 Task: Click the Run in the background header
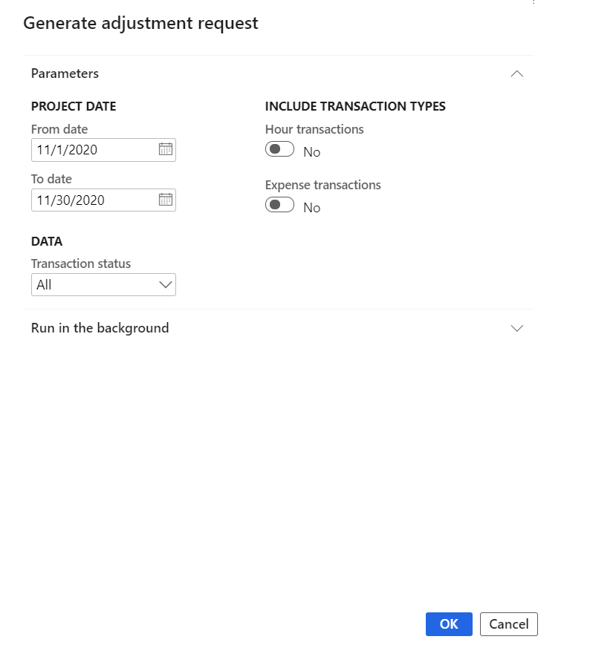100,328
